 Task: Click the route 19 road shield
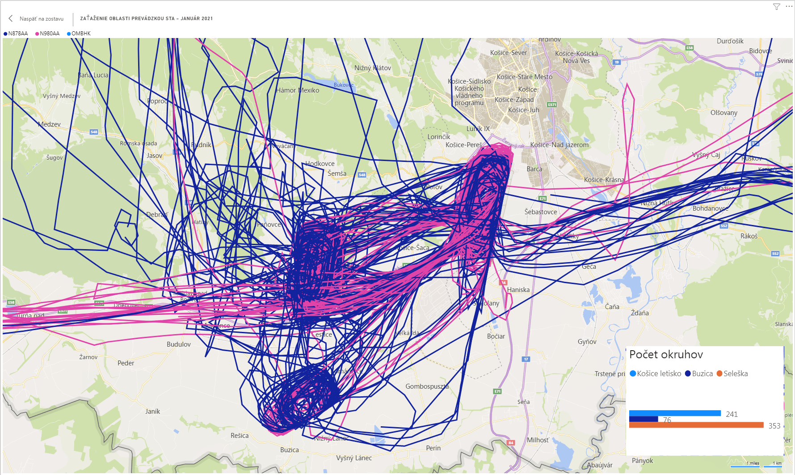pos(617,62)
